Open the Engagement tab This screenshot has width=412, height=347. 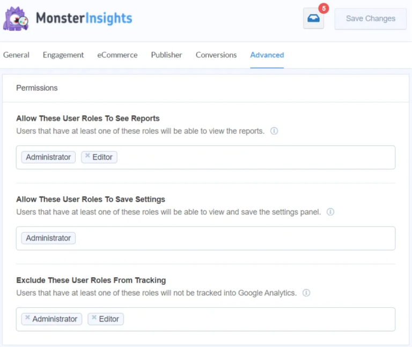click(x=63, y=55)
